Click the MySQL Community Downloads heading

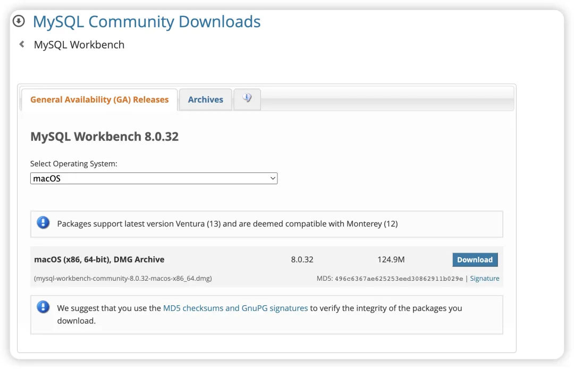[x=147, y=22]
